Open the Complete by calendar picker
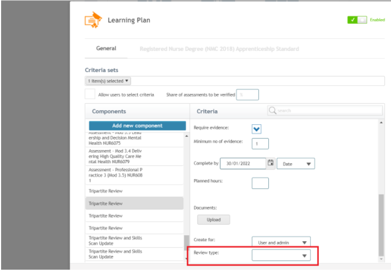This screenshot has width=391, height=272. click(x=270, y=163)
